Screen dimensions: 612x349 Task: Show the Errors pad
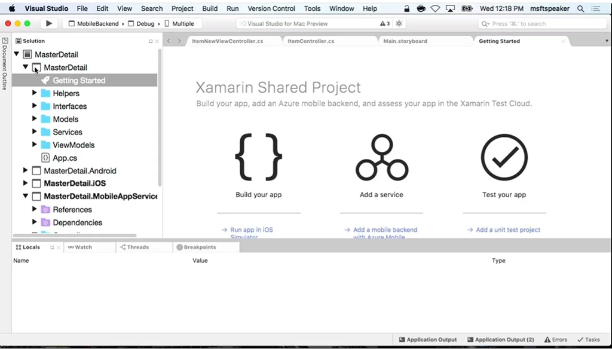556,339
